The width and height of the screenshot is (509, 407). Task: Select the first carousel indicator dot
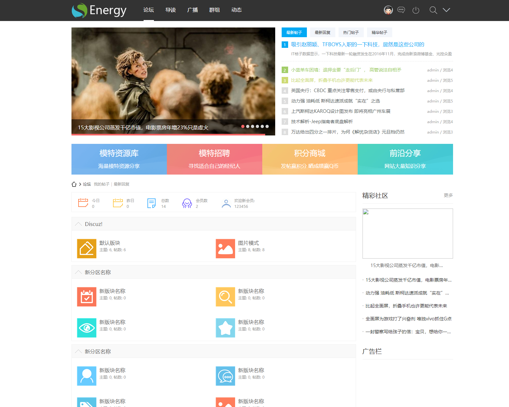point(243,126)
